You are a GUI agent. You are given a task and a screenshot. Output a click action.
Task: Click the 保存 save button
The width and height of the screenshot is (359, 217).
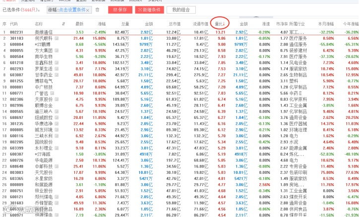[120, 10]
